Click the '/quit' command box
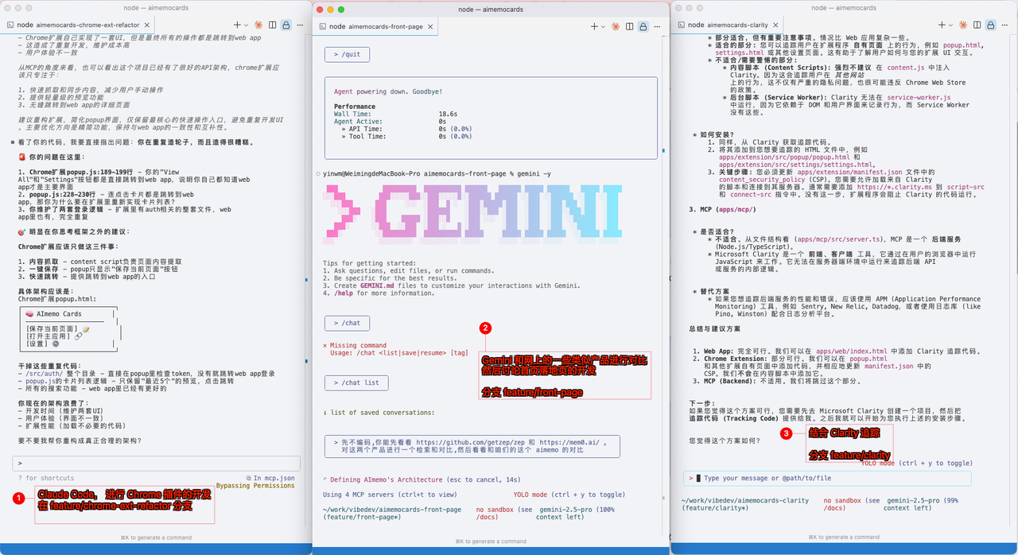The image size is (1018, 555). point(347,55)
